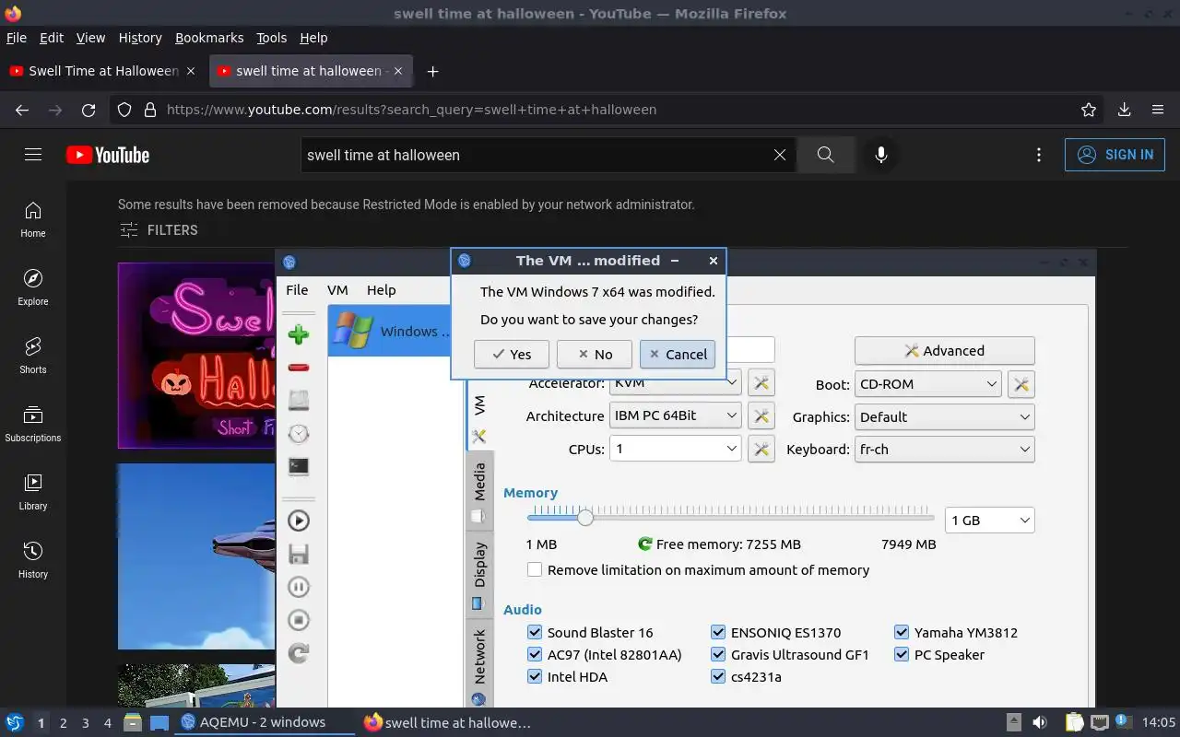Toggle Intel HDA checkbox
The image size is (1180, 737).
(x=535, y=676)
